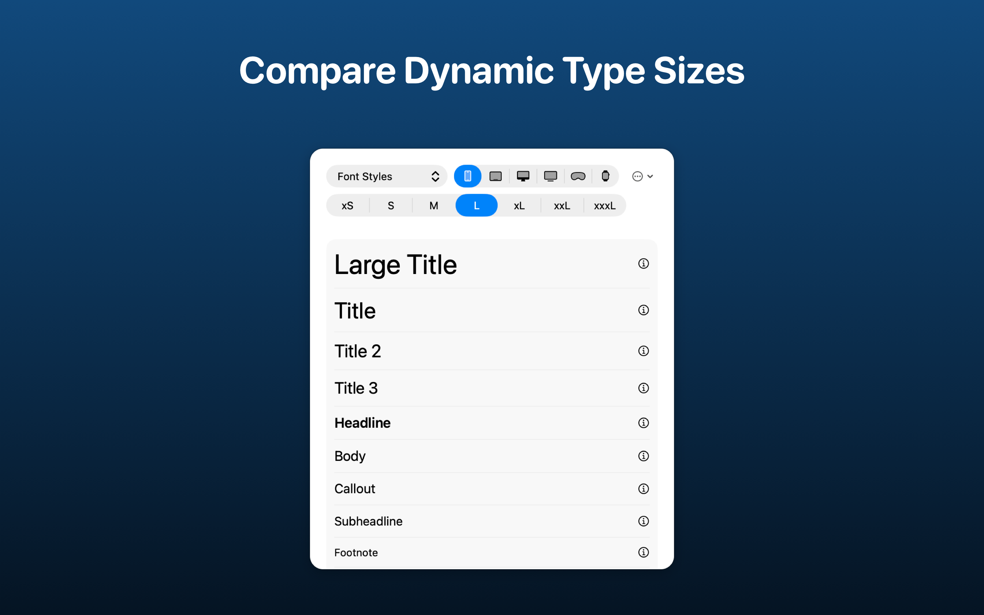
Task: Switch to xS text size
Action: 347,205
